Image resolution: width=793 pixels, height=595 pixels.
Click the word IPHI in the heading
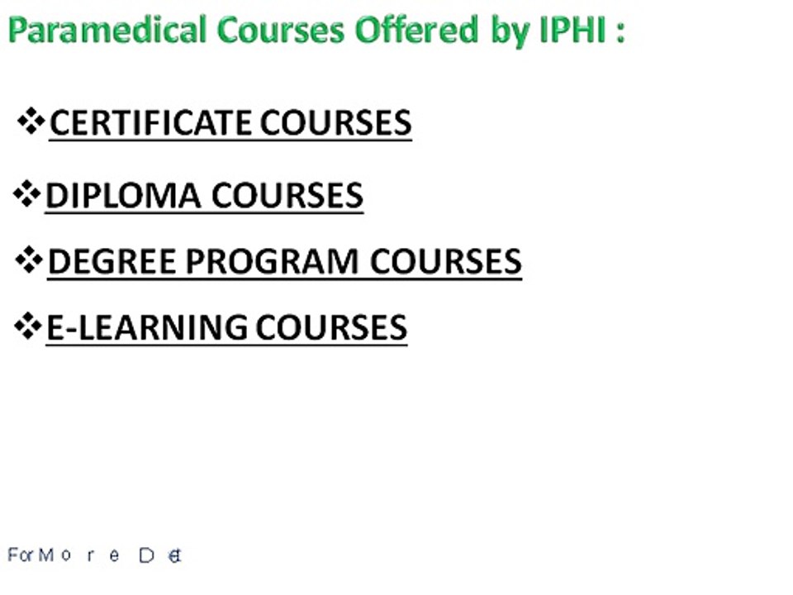tap(573, 30)
